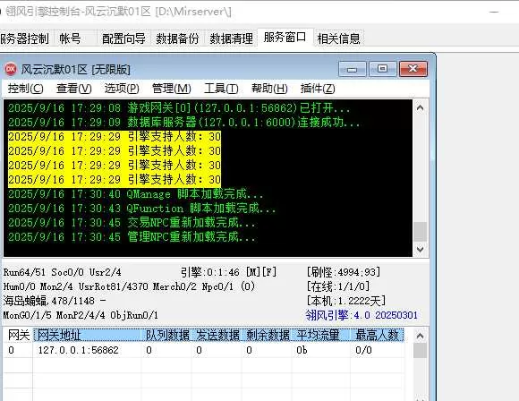The height and width of the screenshot is (401, 519).
Task: Open the 控制(C) menu
Action: (x=25, y=89)
